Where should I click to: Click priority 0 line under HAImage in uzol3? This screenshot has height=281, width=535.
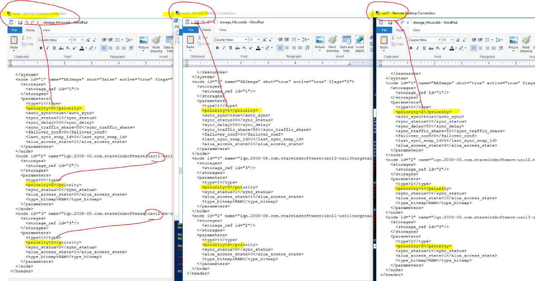53,108
